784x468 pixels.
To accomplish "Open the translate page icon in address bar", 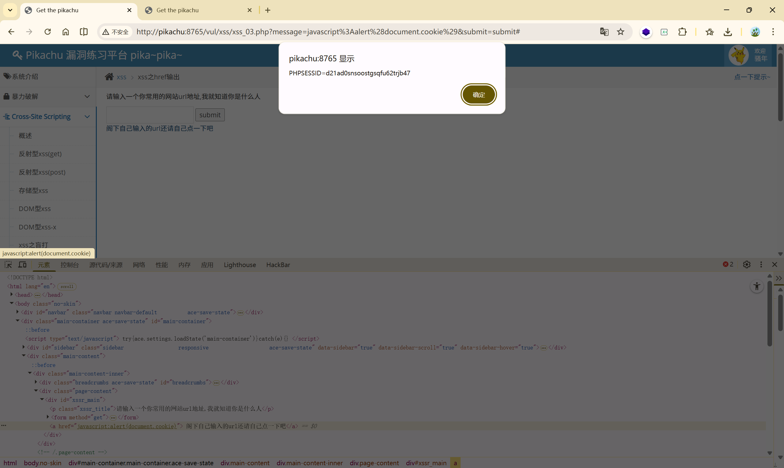I will [x=604, y=32].
